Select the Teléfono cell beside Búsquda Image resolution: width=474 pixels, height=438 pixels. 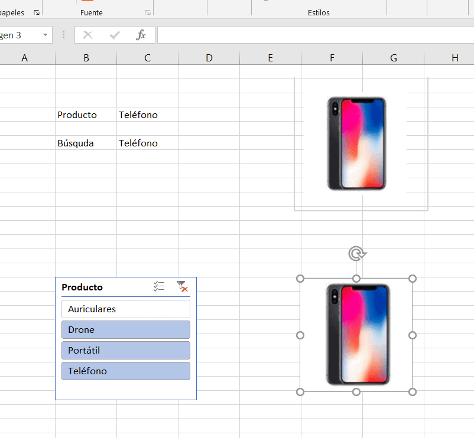pos(148,143)
